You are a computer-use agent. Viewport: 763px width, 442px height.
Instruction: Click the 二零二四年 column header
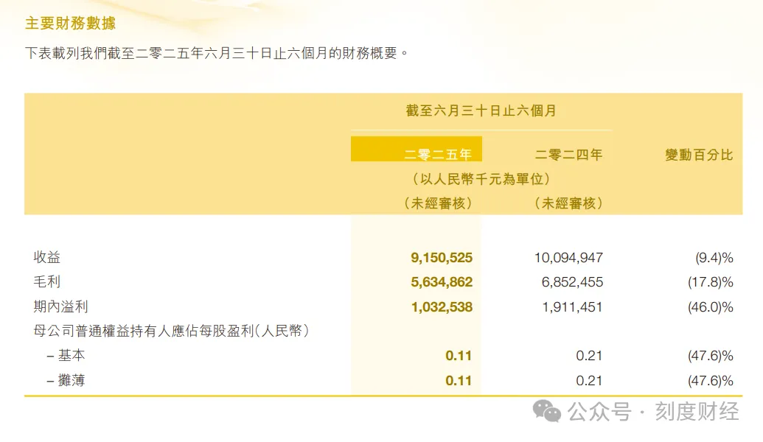point(568,155)
